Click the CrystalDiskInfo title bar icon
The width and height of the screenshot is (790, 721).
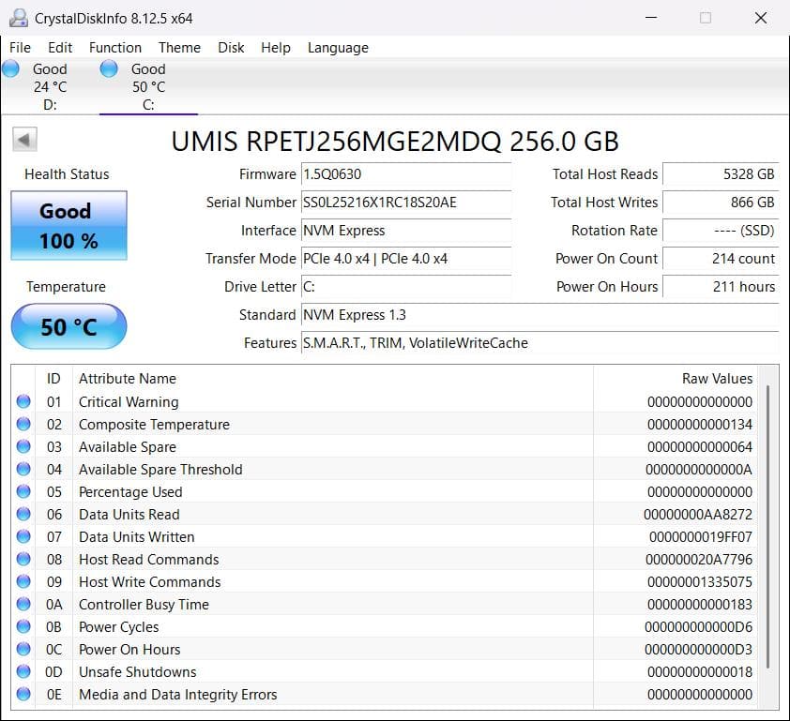[x=21, y=16]
